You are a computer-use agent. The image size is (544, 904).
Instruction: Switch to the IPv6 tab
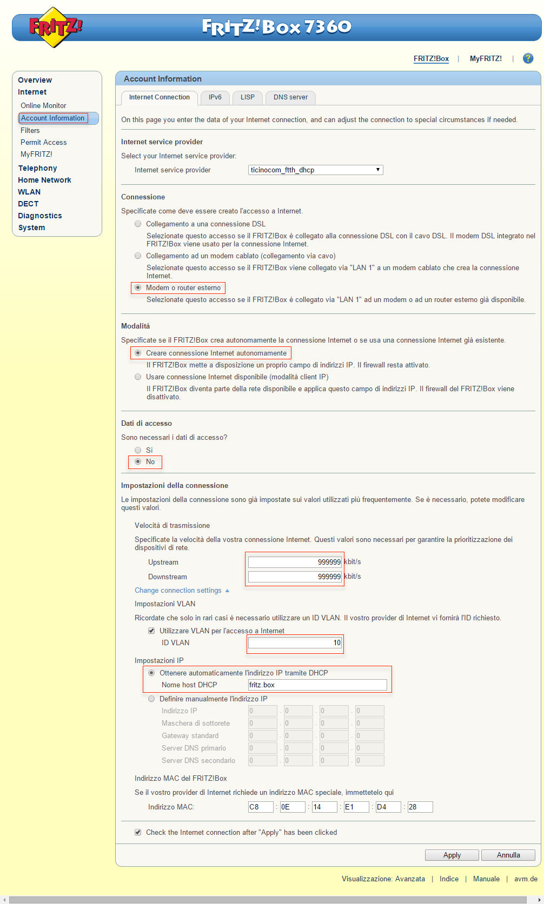[x=215, y=97]
